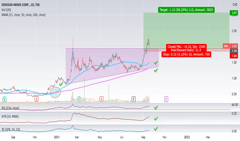Click the ATR (14, RMA) indicator label
Screen dimensions: 240x141
pyautogui.click(x=10, y=117)
